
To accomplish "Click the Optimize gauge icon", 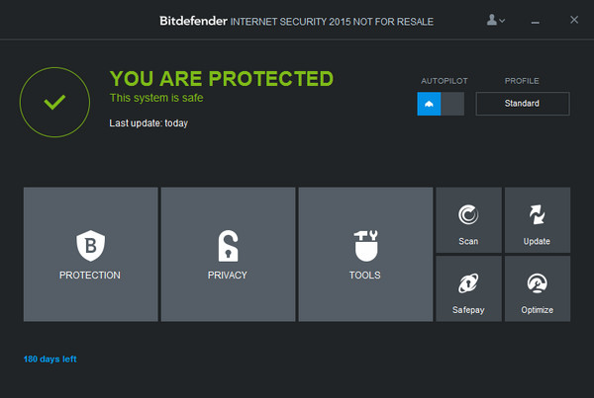I will [538, 283].
